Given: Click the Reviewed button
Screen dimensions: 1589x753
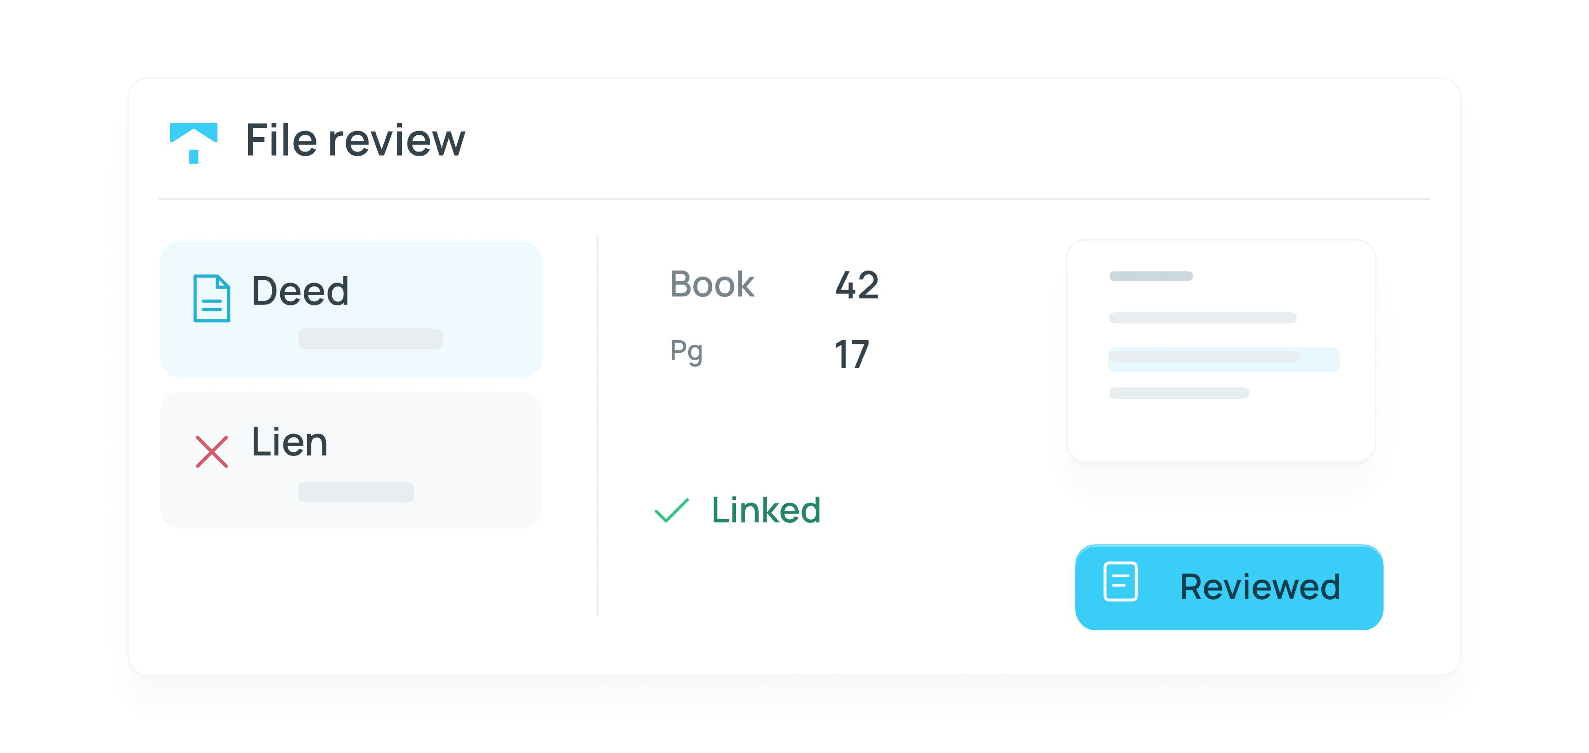Looking at the screenshot, I should pos(1229,587).
